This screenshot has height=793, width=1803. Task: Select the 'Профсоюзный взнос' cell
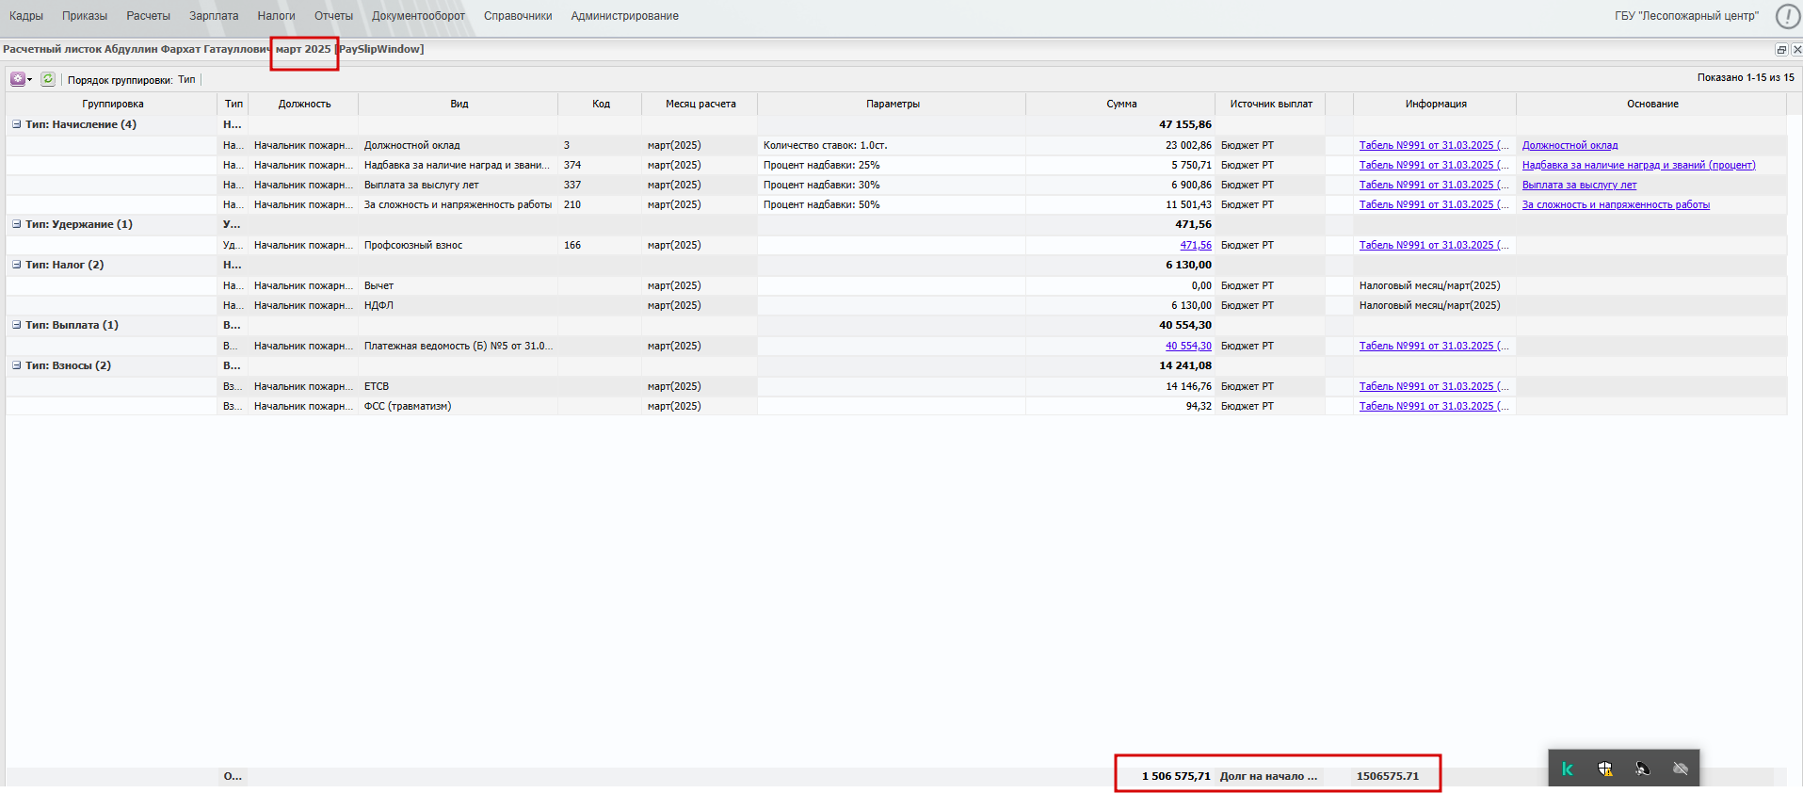pyautogui.click(x=459, y=245)
